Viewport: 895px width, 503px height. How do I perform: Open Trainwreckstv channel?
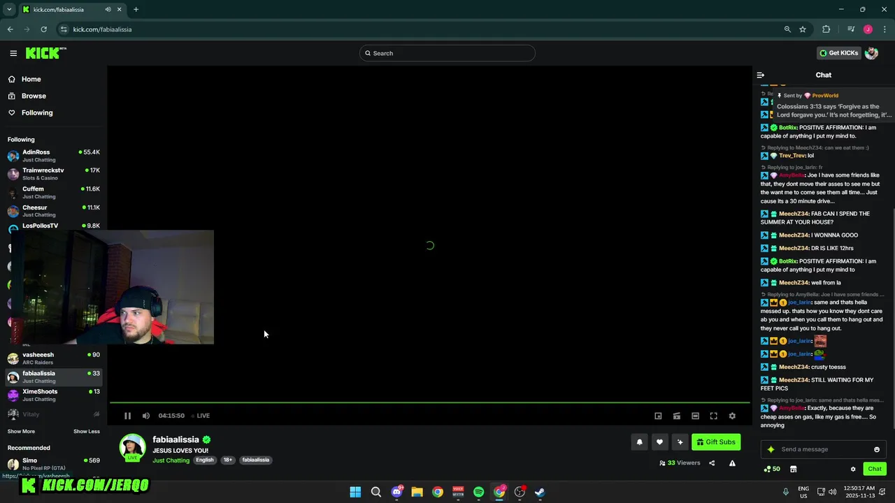pyautogui.click(x=54, y=174)
